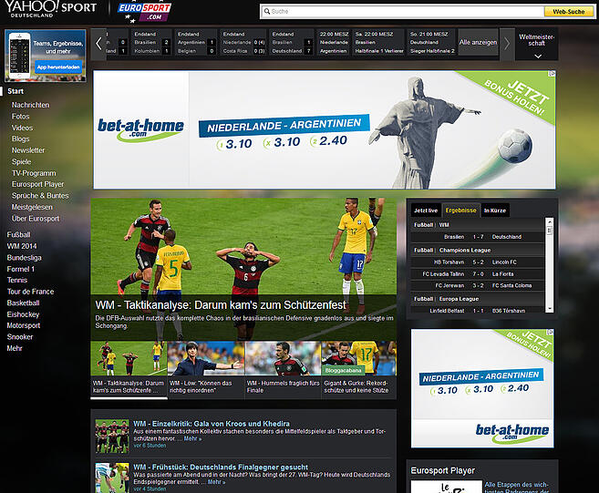Click the magnifier icon in search box

coord(267,12)
